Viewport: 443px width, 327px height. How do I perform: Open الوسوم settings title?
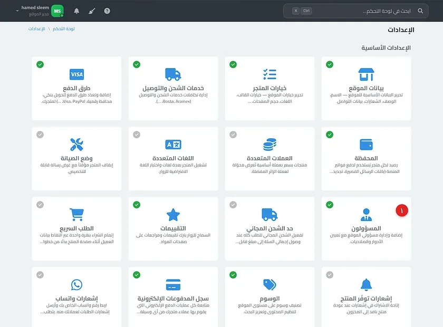[x=269, y=299]
